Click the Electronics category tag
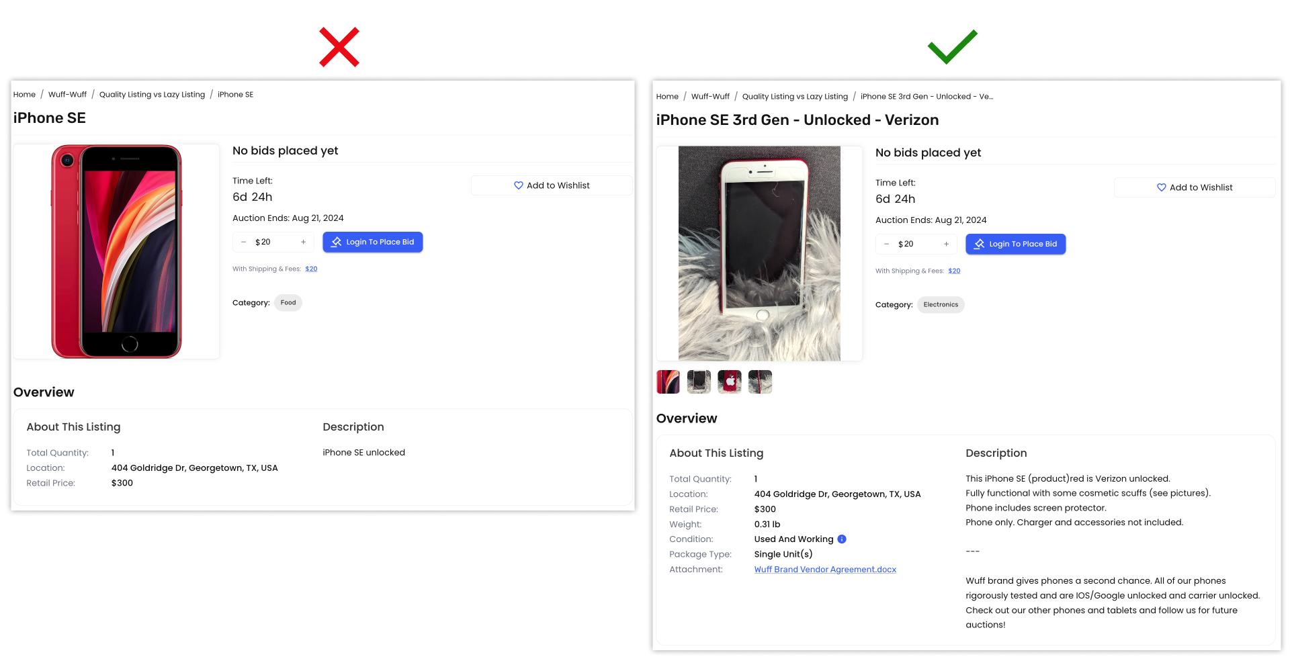1292x667 pixels. [x=941, y=305]
